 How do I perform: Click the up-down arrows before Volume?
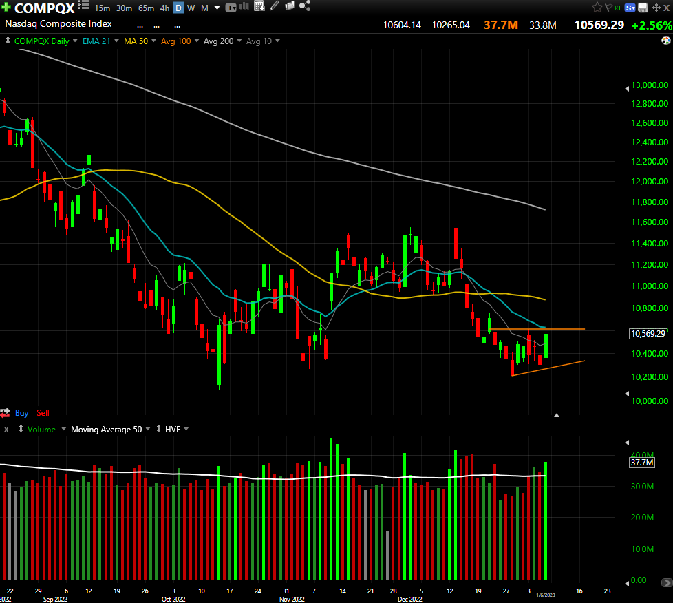coord(21,429)
